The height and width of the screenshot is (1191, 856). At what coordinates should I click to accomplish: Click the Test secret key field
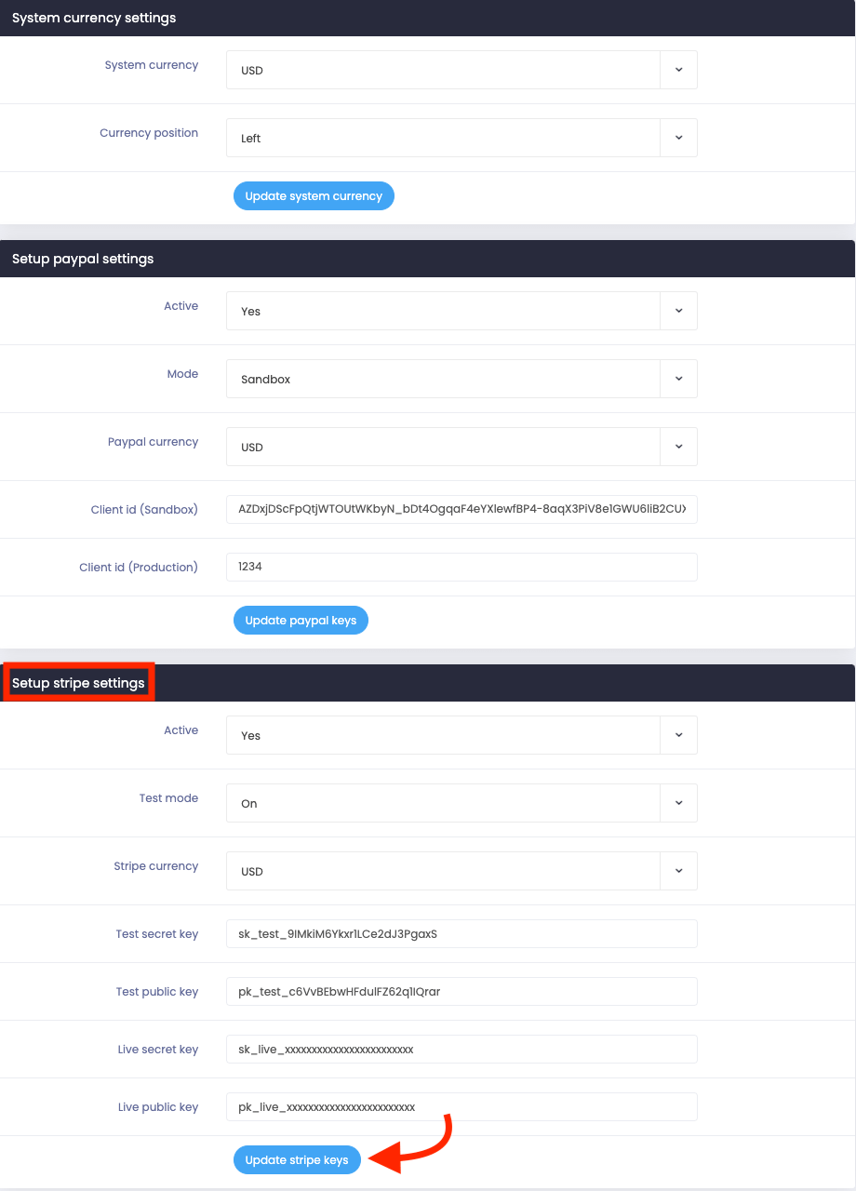coord(461,933)
